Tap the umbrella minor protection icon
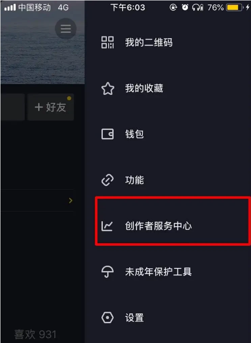This screenshot has height=343, width=251. pyautogui.click(x=107, y=272)
